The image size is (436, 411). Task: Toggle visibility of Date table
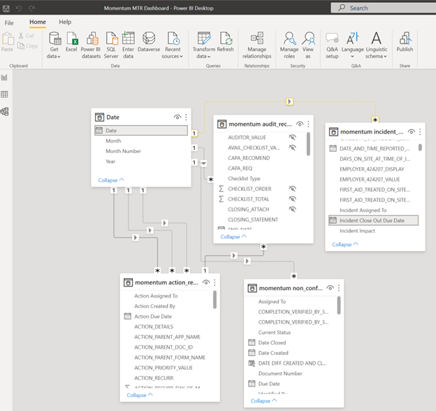177,117
